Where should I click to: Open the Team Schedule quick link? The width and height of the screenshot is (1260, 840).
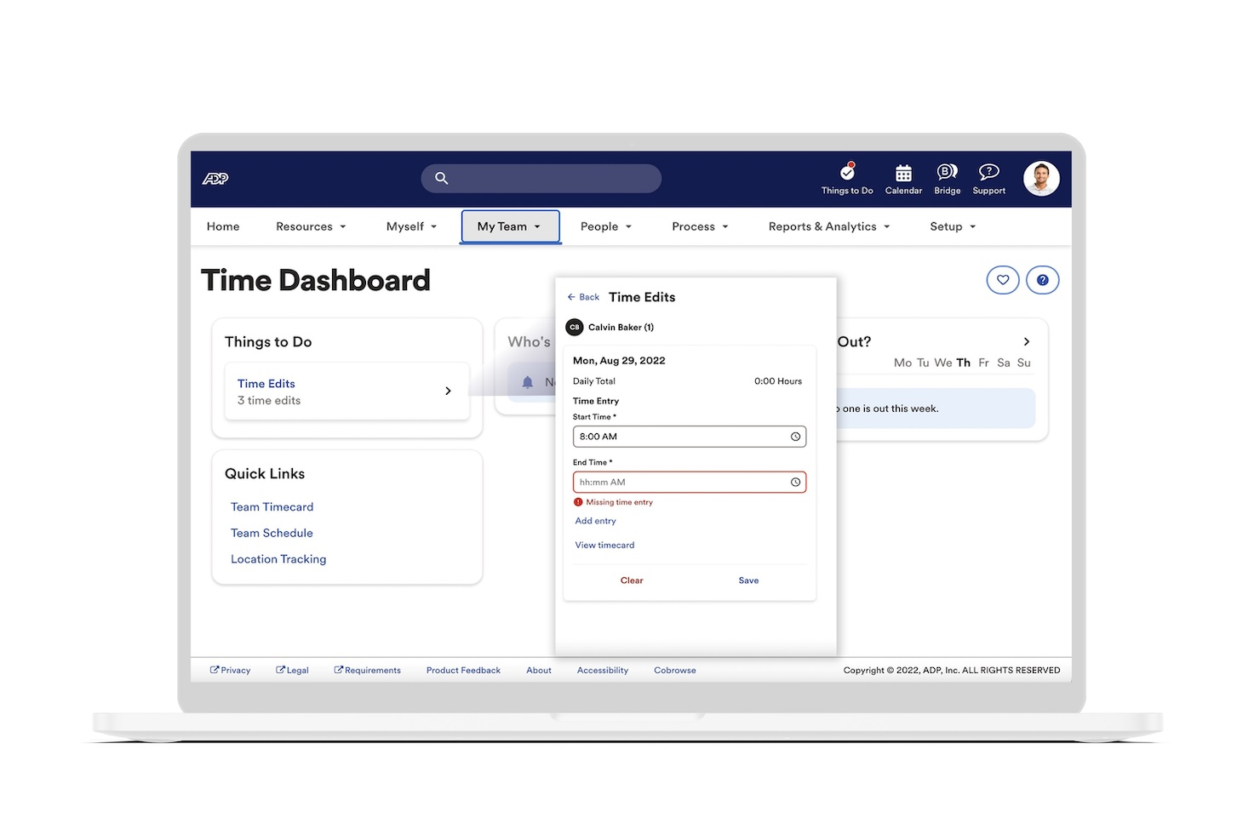coord(272,533)
